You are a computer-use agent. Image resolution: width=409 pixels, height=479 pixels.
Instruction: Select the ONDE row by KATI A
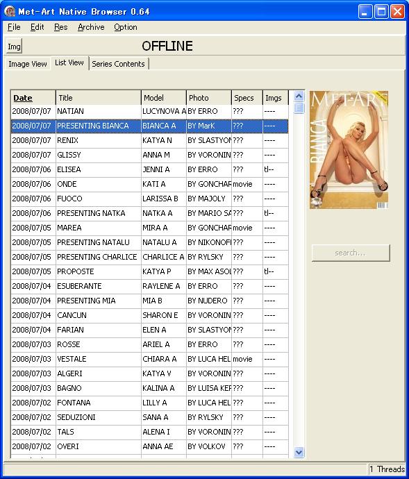click(149, 184)
